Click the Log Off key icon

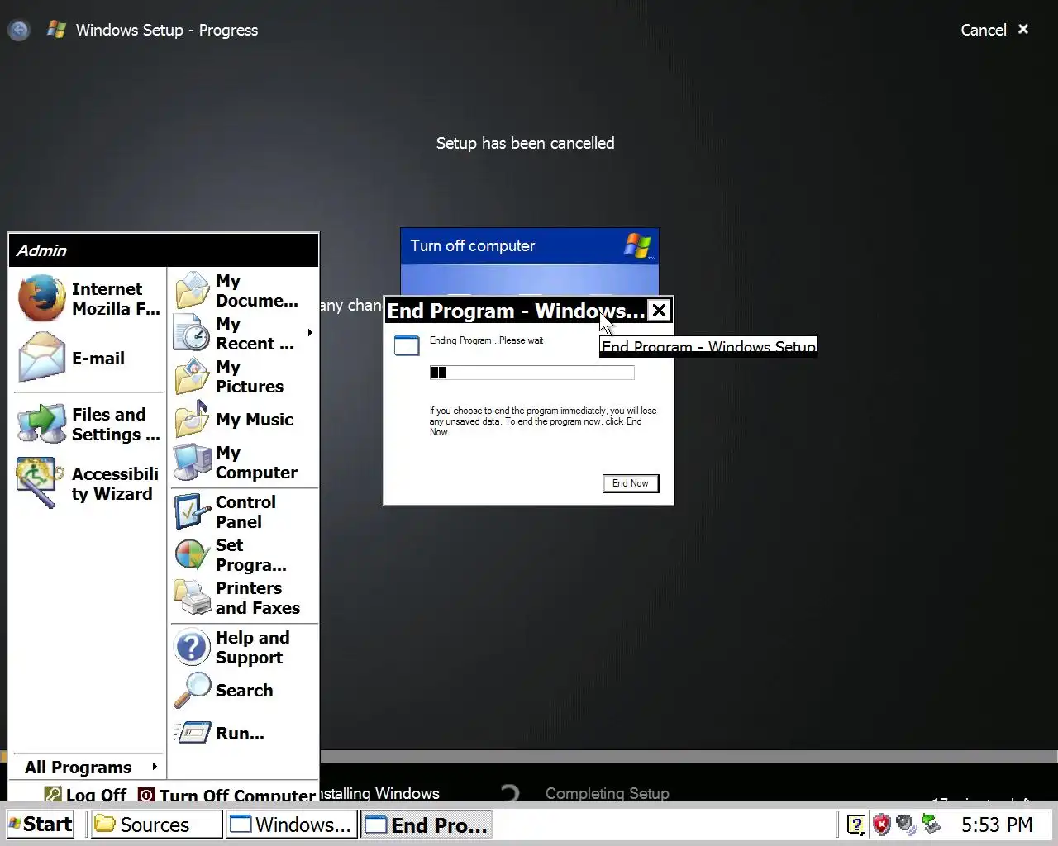tap(53, 795)
